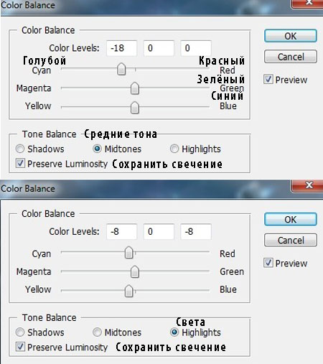The width and height of the screenshot is (323, 364).
Task: Select Midtones radio in the lower dialog
Action: click(97, 332)
